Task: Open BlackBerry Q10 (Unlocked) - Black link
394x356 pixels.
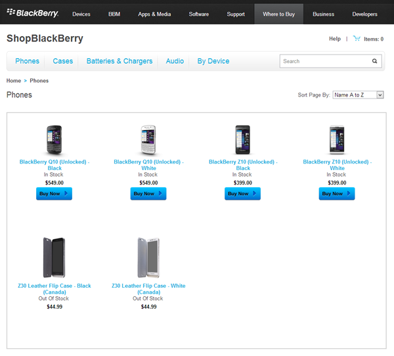Action: coord(55,165)
